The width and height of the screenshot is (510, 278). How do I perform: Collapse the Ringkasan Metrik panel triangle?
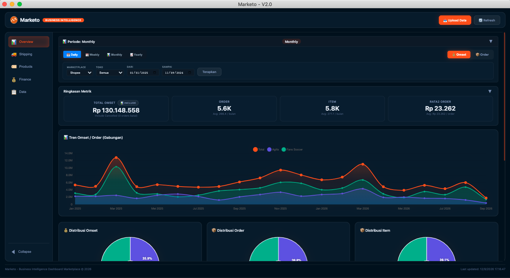click(490, 91)
